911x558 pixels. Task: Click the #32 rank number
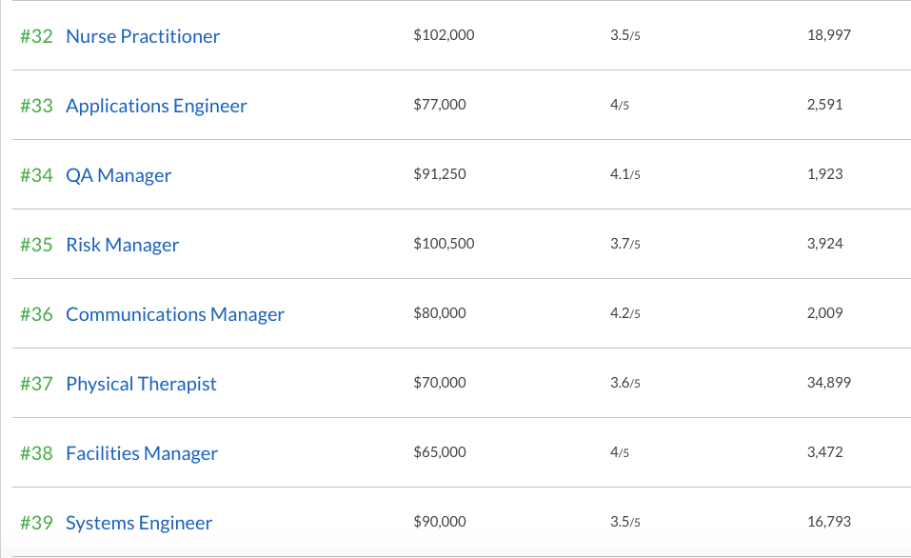pyautogui.click(x=36, y=36)
